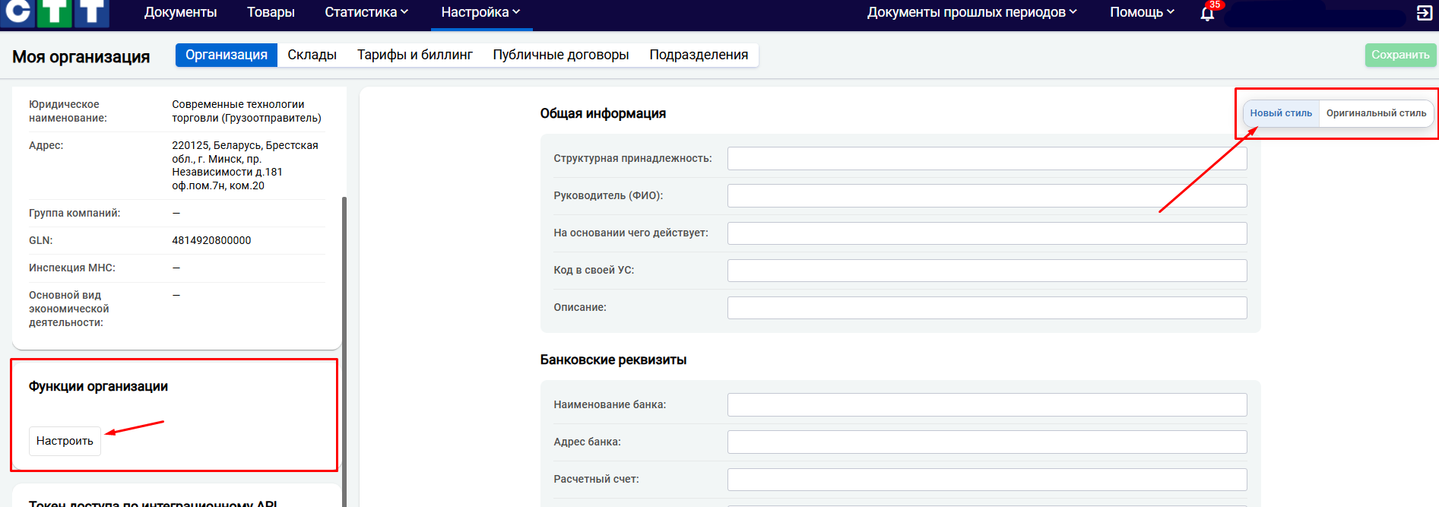The width and height of the screenshot is (1439, 507).
Task: Click the CTT logo
Action: tap(55, 13)
